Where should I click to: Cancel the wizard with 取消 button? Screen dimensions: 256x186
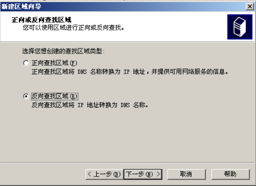pos(187,174)
